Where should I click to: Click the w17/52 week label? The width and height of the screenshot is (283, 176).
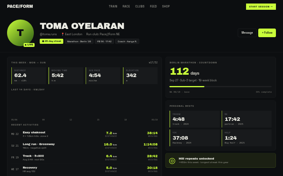(153, 63)
